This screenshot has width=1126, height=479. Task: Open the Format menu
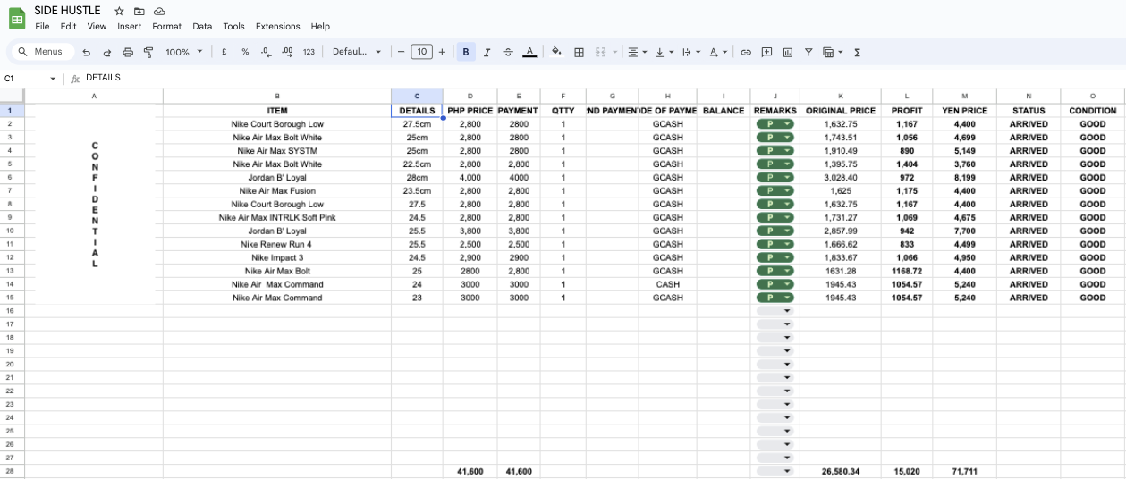point(167,26)
